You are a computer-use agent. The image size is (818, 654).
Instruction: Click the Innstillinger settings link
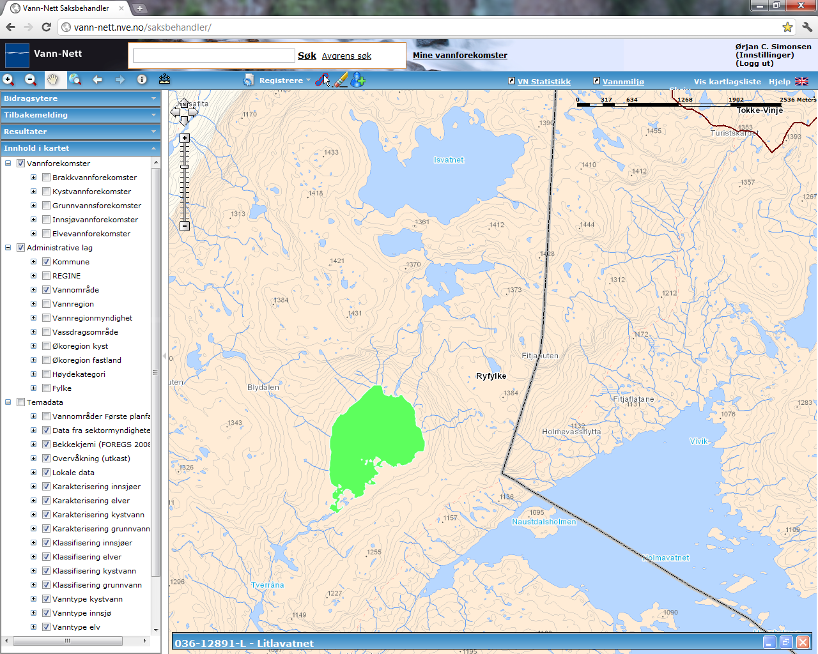point(765,55)
